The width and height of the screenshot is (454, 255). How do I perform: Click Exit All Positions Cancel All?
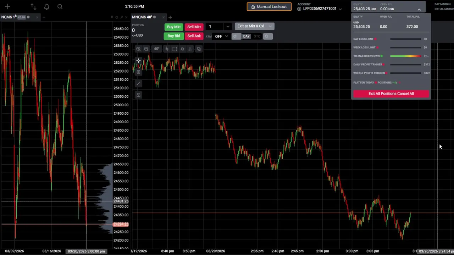click(x=391, y=93)
